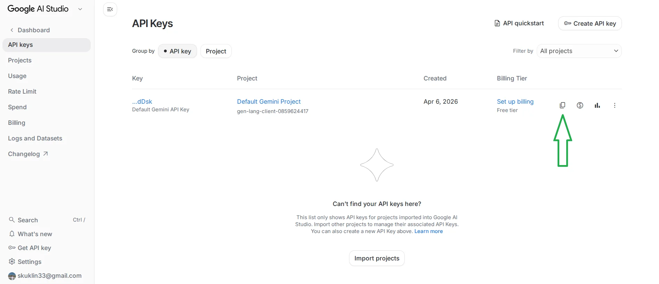The height and width of the screenshot is (284, 659).
Task: Open Settings from the sidebar gear
Action: pyautogui.click(x=30, y=261)
